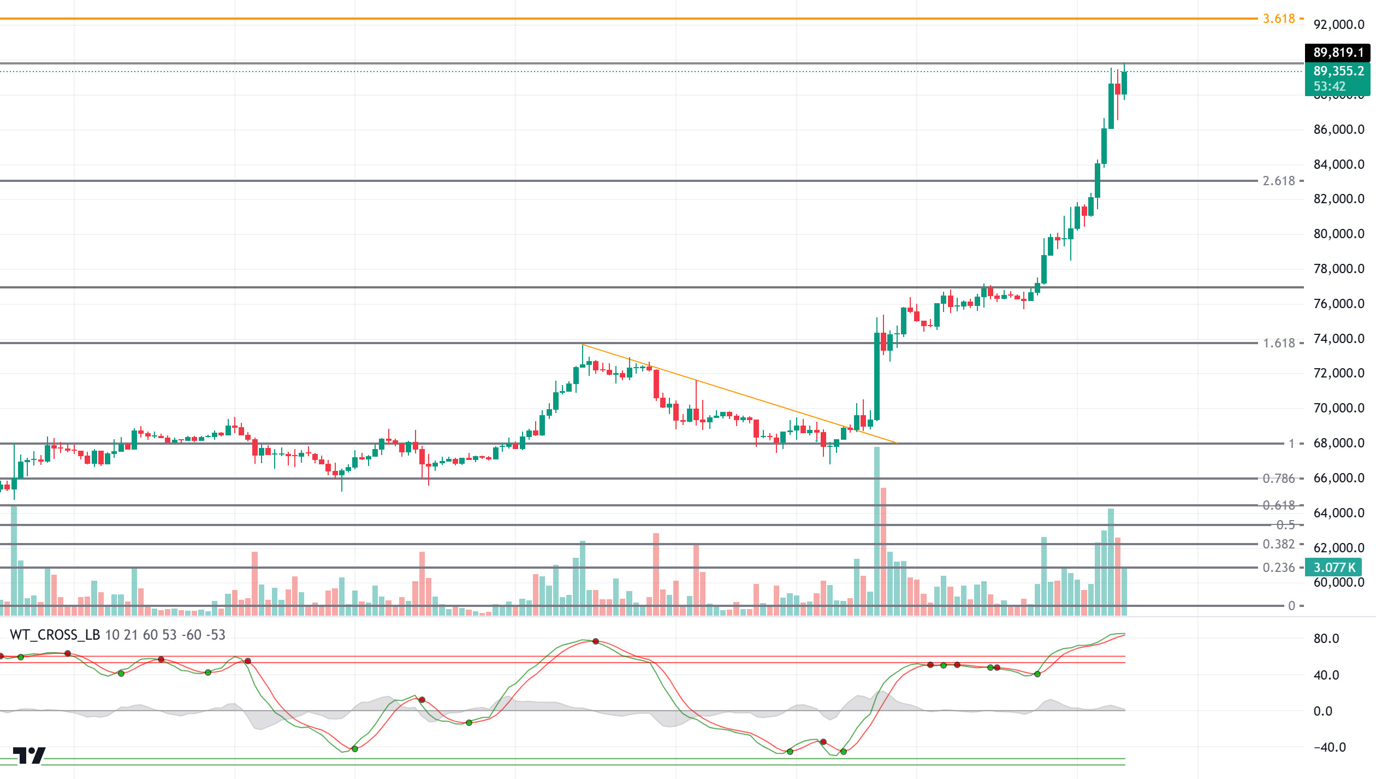The height and width of the screenshot is (779, 1376).
Task: Click the 3.077 K volume value tag
Action: [x=1334, y=568]
